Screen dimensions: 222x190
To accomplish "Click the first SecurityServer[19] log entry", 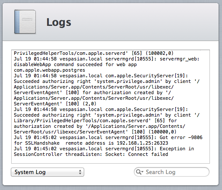I will pos(107,90).
